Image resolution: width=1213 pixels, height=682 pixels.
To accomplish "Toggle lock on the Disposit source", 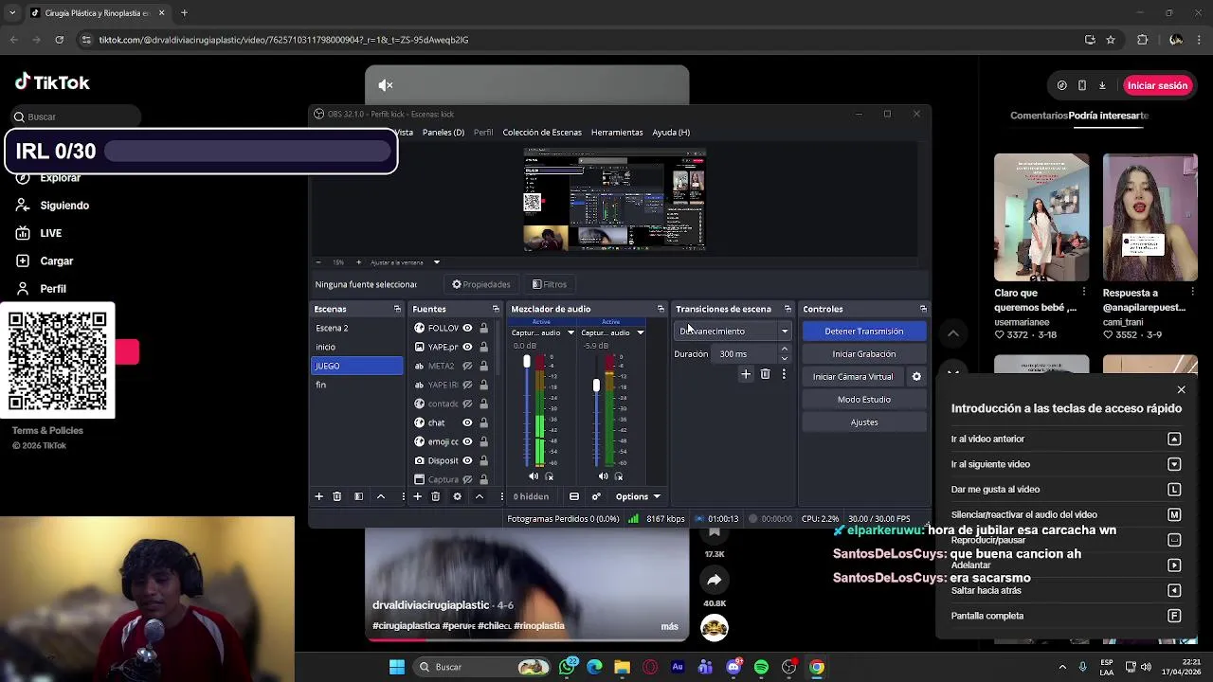I will click(x=483, y=460).
